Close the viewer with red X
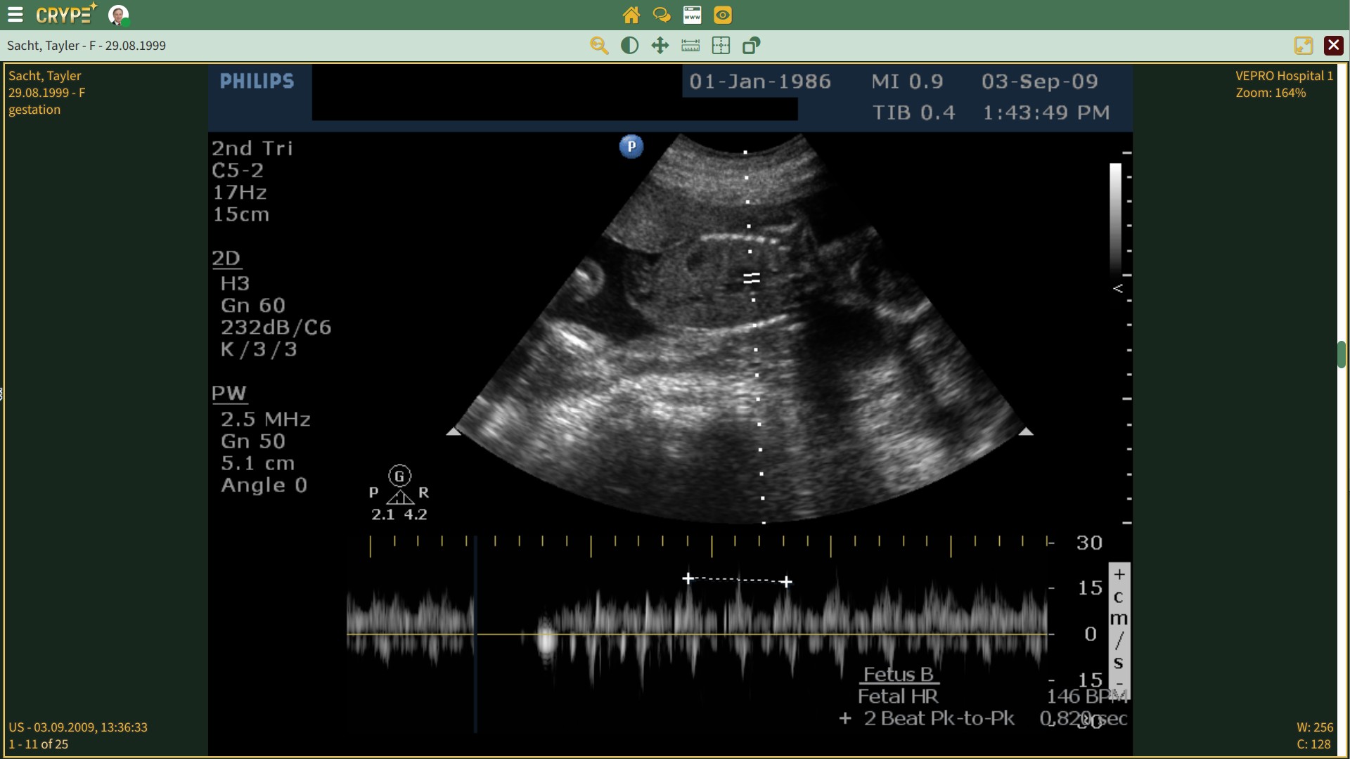 (1333, 46)
